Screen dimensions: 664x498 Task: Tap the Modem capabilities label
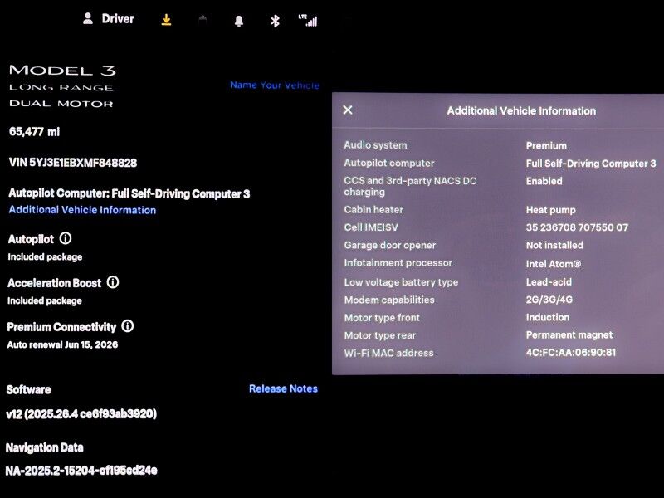tap(389, 300)
